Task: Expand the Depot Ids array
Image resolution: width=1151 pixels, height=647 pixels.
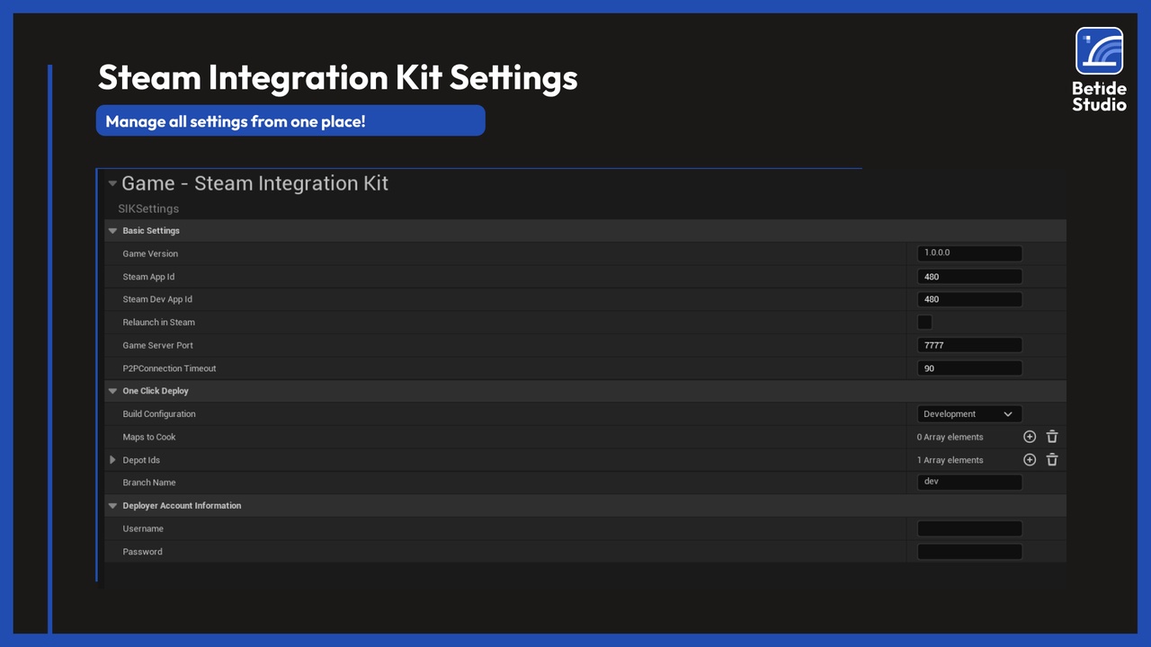Action: (112, 459)
